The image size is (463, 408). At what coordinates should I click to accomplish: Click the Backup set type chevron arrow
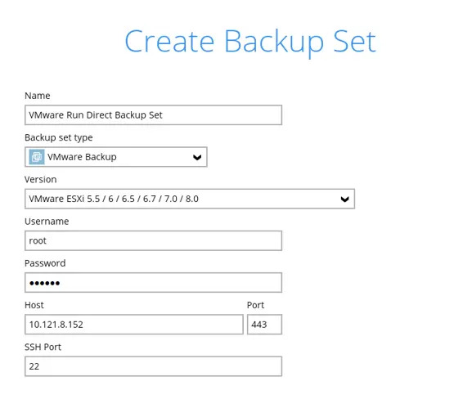197,157
